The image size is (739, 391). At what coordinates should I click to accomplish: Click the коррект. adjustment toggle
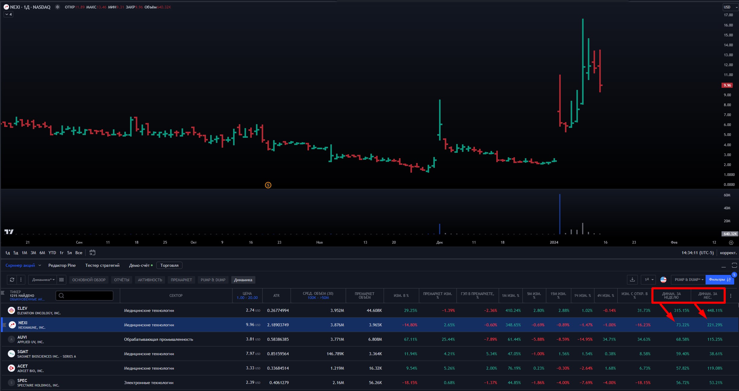[x=728, y=253]
